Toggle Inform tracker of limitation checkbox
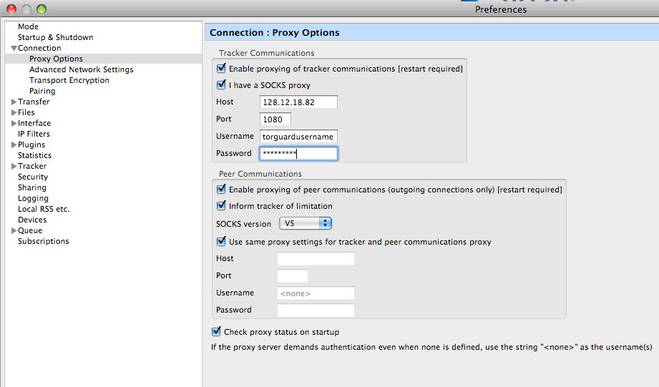659x387 pixels. (x=221, y=205)
